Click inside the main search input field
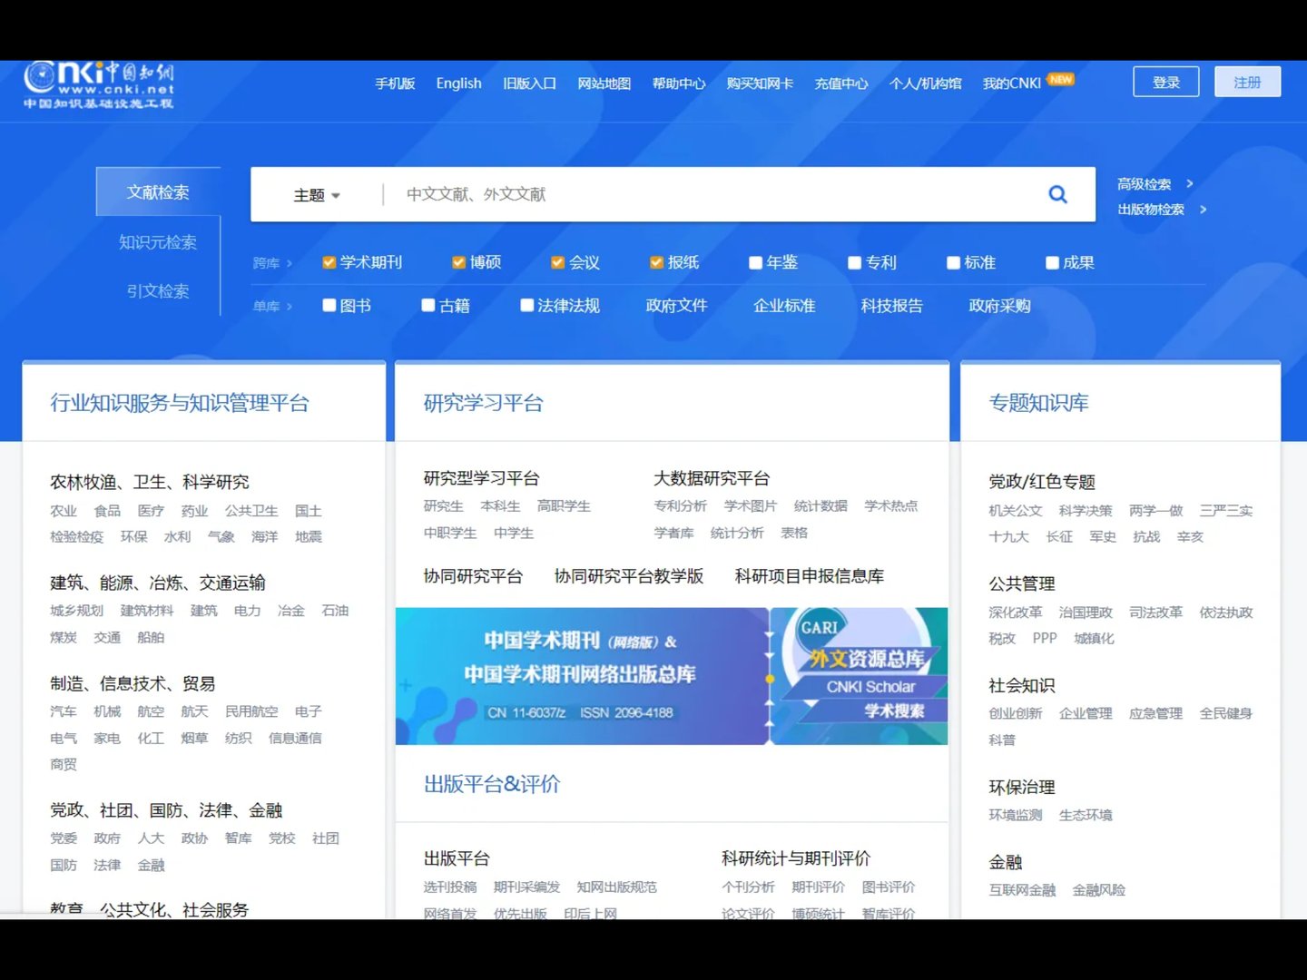Viewport: 1307px width, 980px height. click(x=708, y=194)
